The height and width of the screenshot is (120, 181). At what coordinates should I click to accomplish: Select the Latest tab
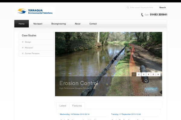click(63, 106)
